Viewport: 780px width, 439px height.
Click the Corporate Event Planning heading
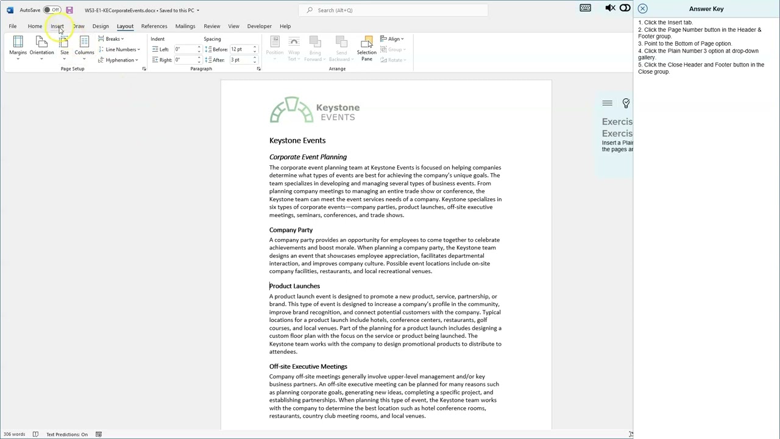click(308, 157)
